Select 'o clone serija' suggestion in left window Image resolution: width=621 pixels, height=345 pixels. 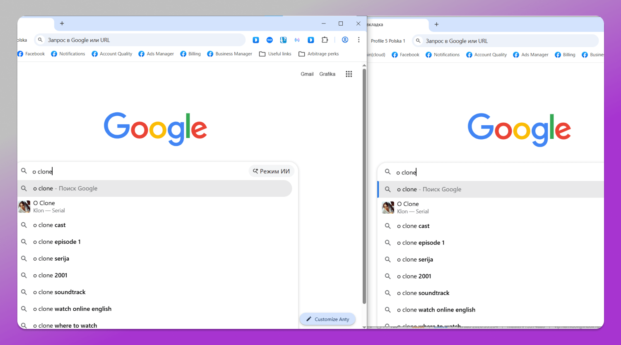click(155, 259)
